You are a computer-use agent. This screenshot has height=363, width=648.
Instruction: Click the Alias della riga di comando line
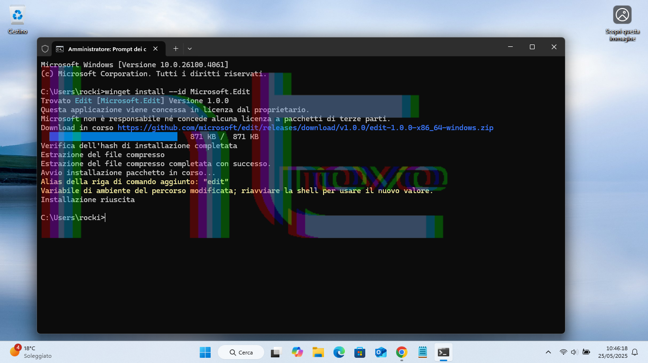(135, 182)
